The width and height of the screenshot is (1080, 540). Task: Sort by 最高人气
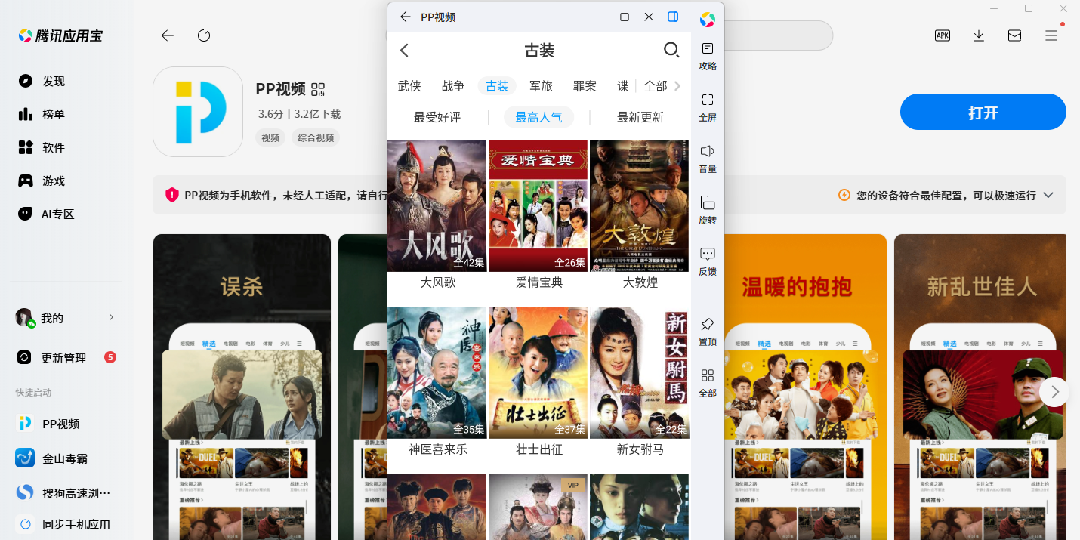tap(538, 117)
